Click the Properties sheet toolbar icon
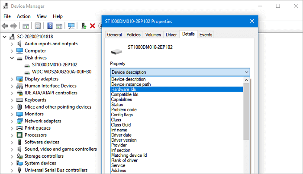 tap(38, 26)
